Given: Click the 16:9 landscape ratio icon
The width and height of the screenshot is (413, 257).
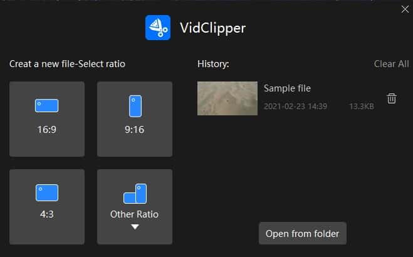Looking at the screenshot, I should click(47, 106).
